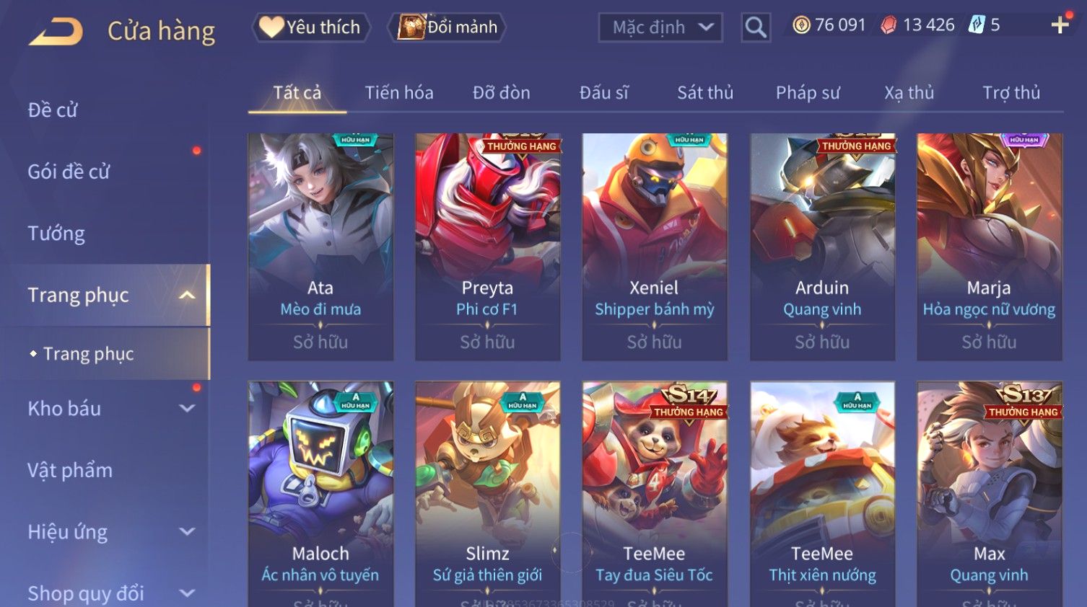Open Gói đề cử in sidebar

click(x=69, y=172)
